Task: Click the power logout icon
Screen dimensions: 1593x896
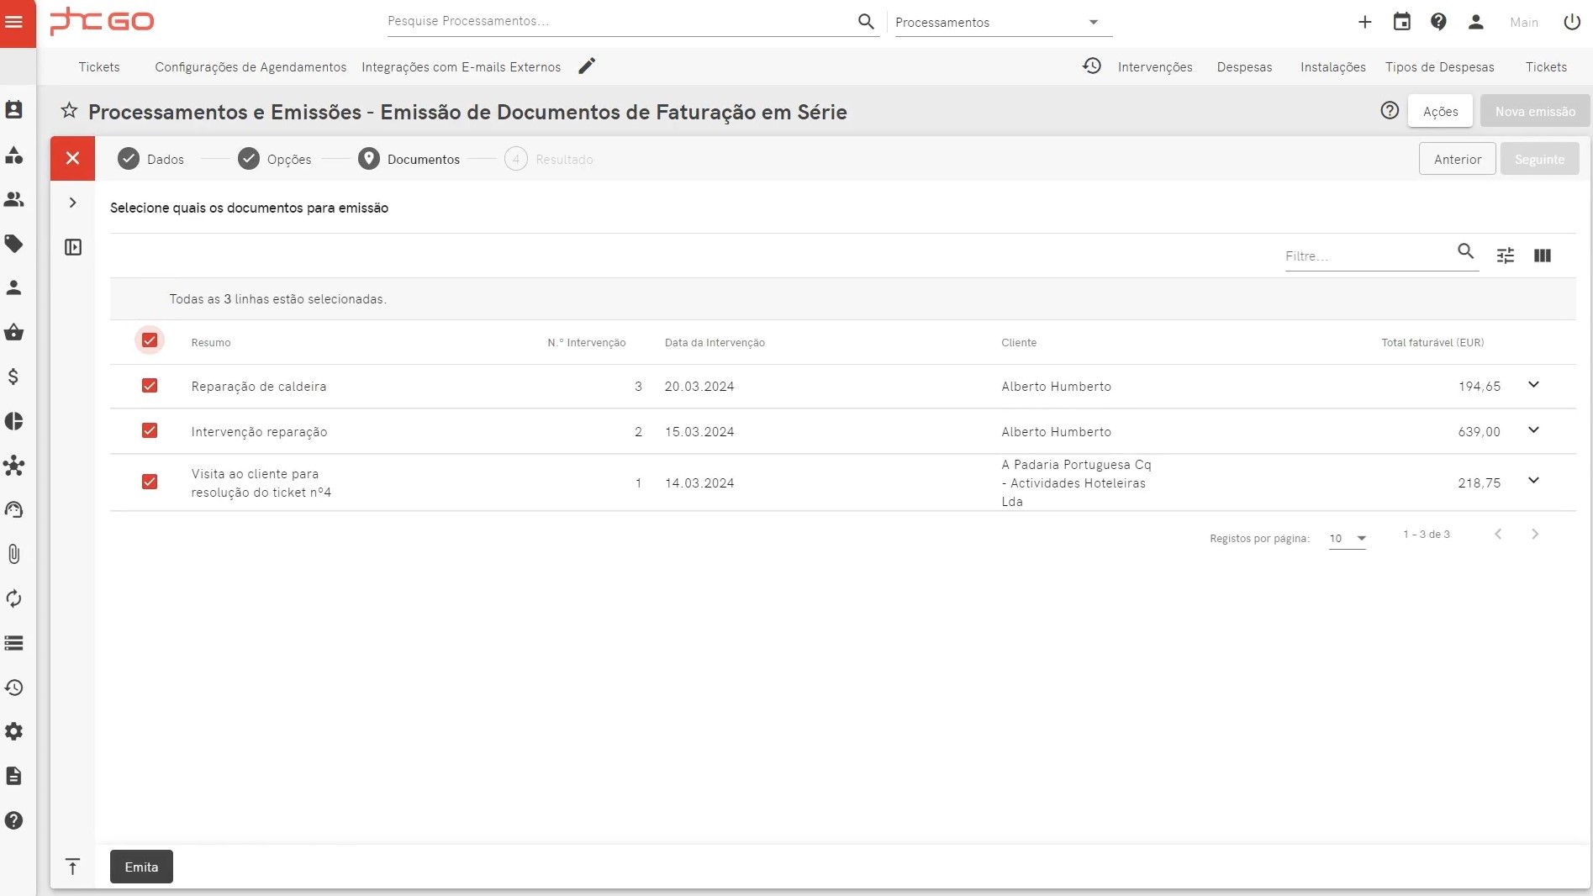Action: [1571, 22]
